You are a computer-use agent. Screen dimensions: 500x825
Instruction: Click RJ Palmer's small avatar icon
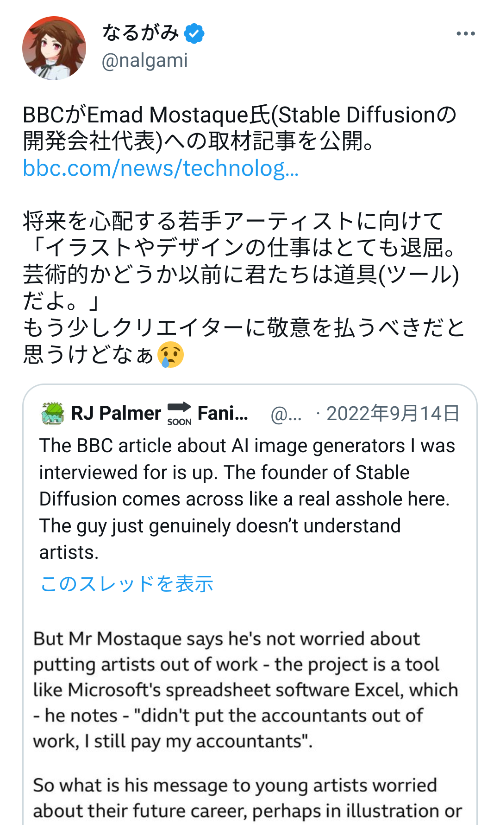[x=52, y=413]
